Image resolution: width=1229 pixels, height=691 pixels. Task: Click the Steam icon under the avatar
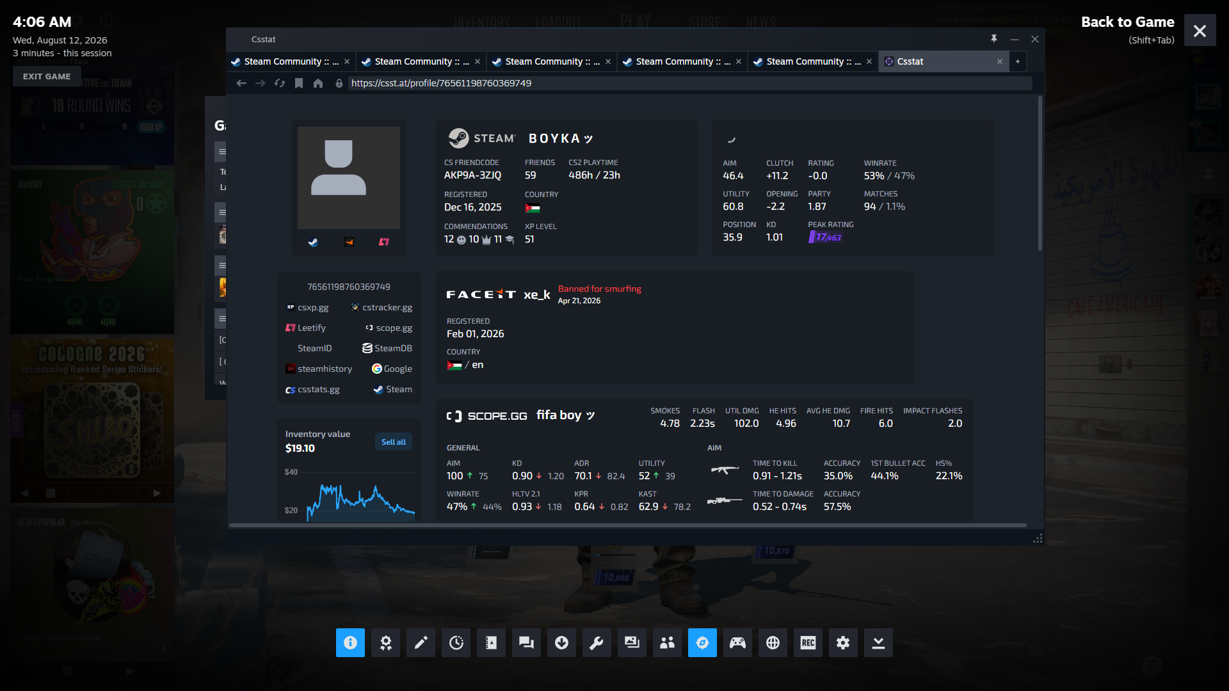coord(314,242)
